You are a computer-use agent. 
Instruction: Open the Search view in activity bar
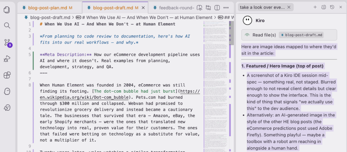pos(7,26)
